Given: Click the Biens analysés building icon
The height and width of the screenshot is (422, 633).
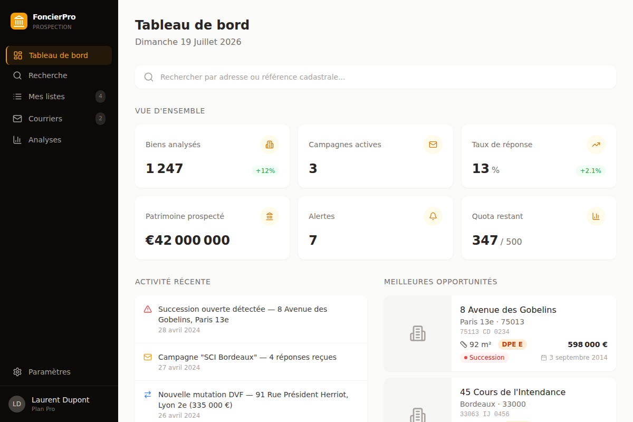Looking at the screenshot, I should pos(270,145).
